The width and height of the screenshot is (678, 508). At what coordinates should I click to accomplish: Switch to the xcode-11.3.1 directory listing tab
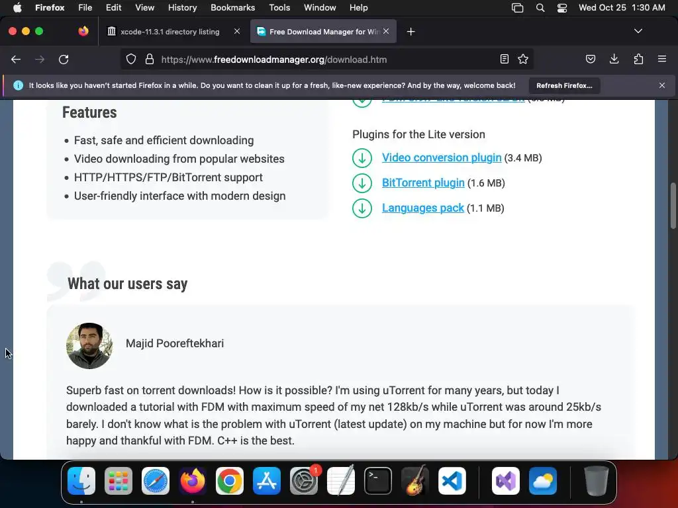[x=170, y=32]
